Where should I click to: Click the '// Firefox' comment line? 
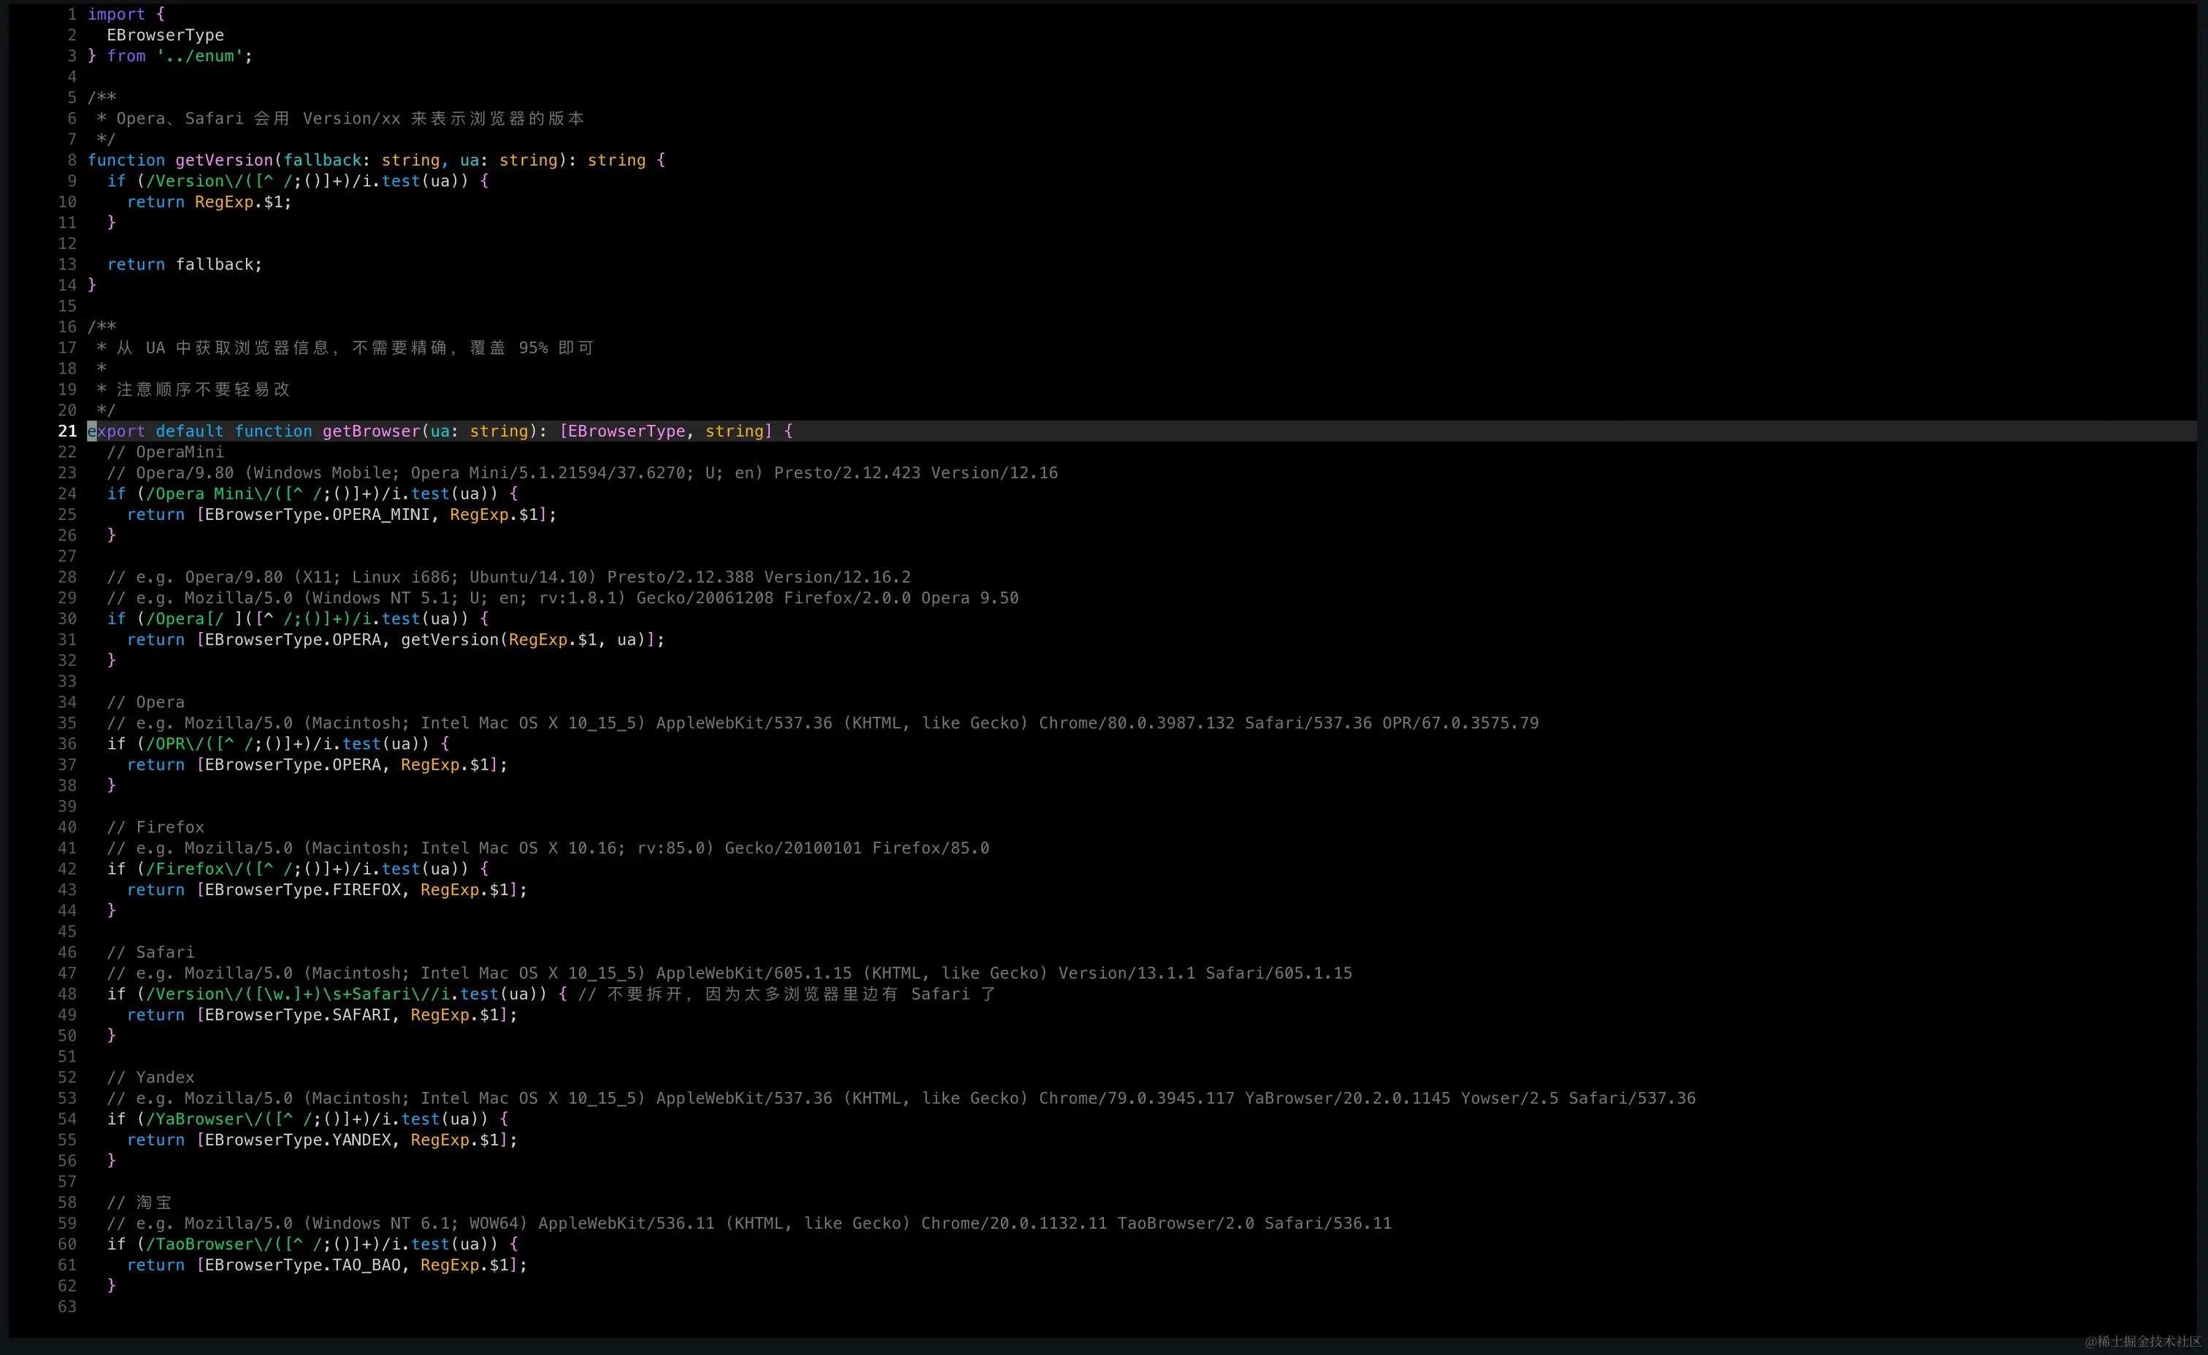(155, 827)
